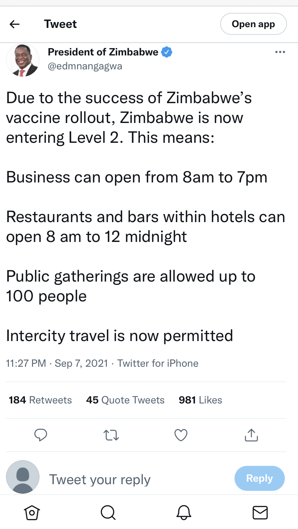The width and height of the screenshot is (298, 529).
Task: Open Search using the magnifier icon
Action: [108, 512]
